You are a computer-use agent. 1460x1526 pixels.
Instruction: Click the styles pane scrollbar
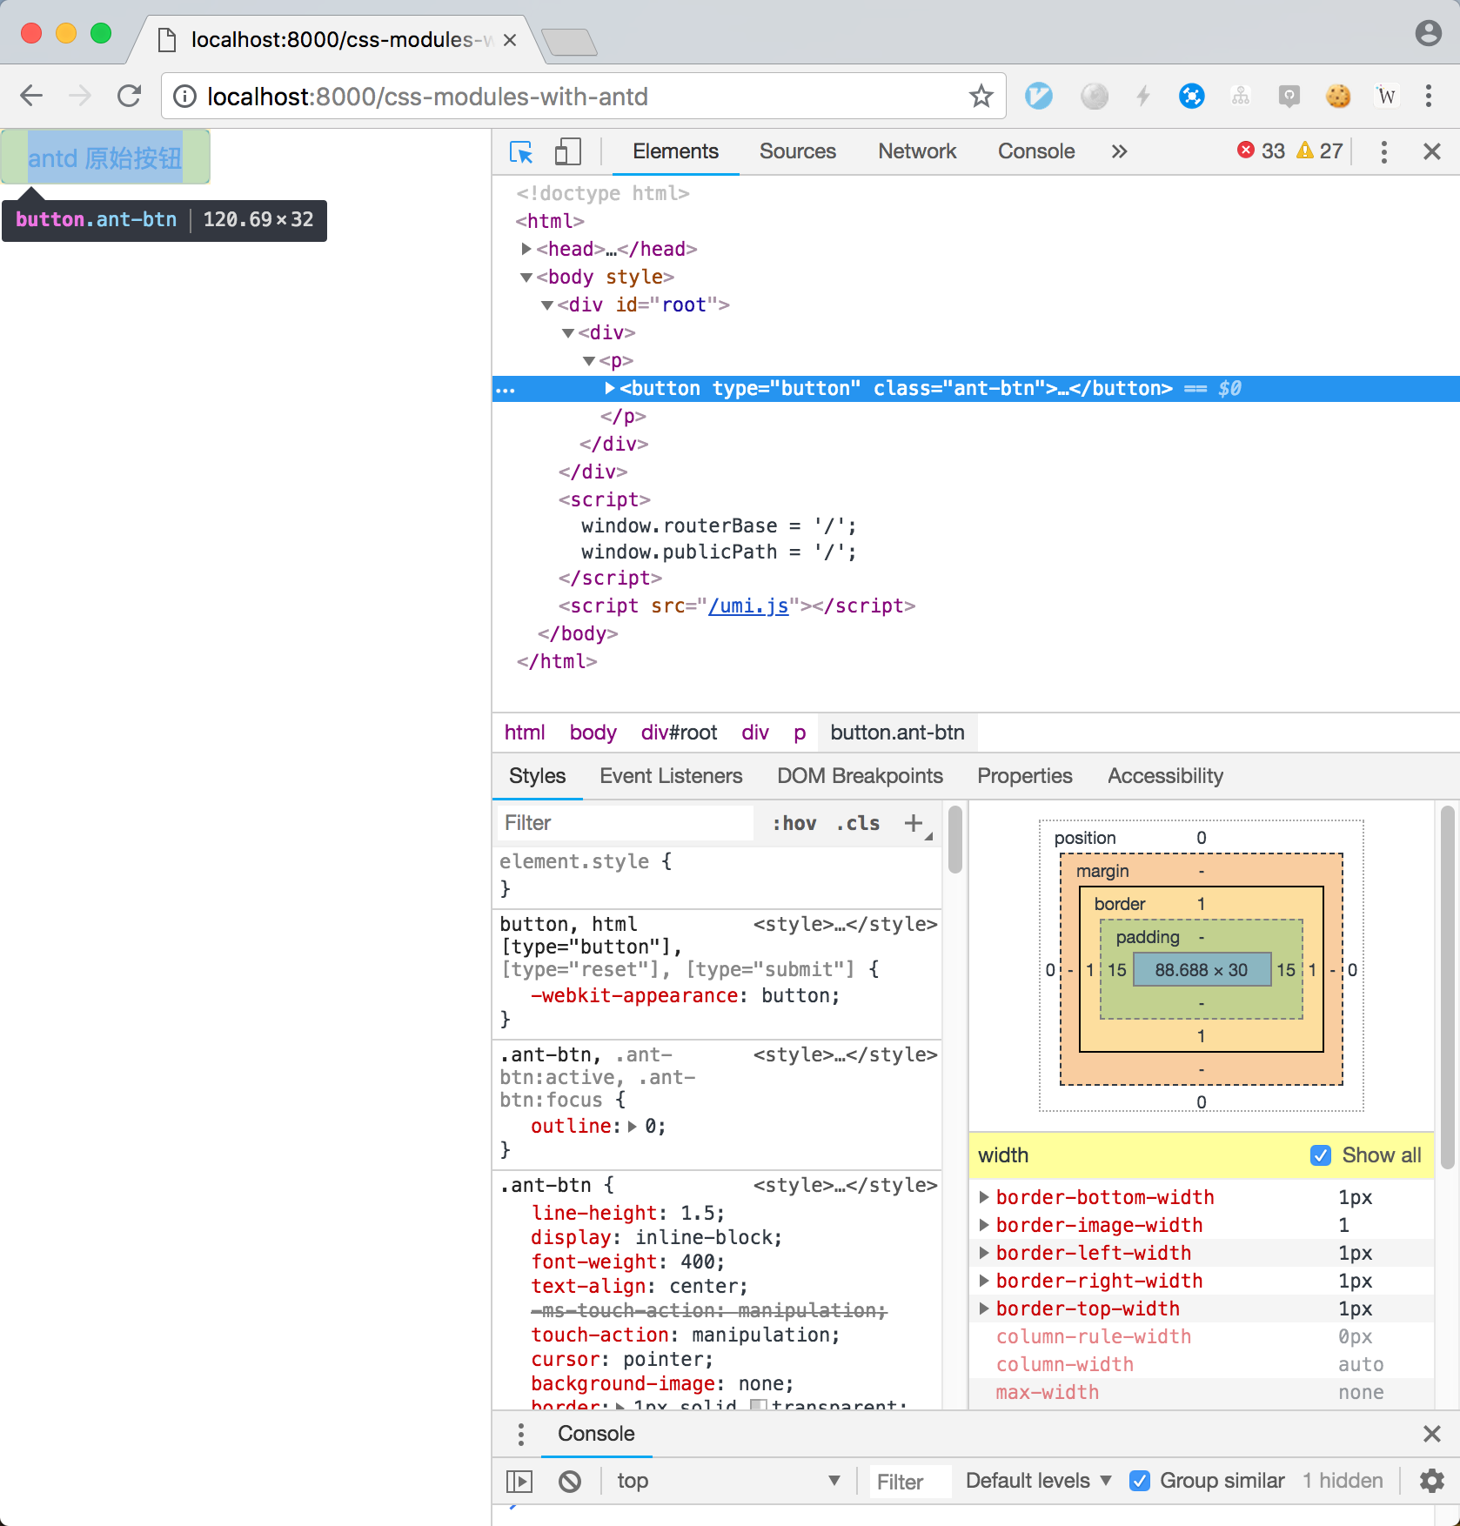pyautogui.click(x=954, y=840)
